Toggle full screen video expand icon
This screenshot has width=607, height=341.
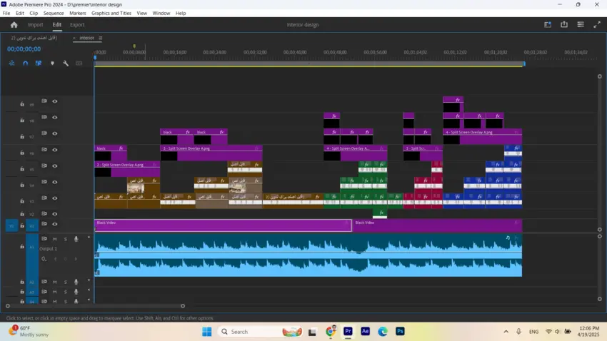[596, 24]
